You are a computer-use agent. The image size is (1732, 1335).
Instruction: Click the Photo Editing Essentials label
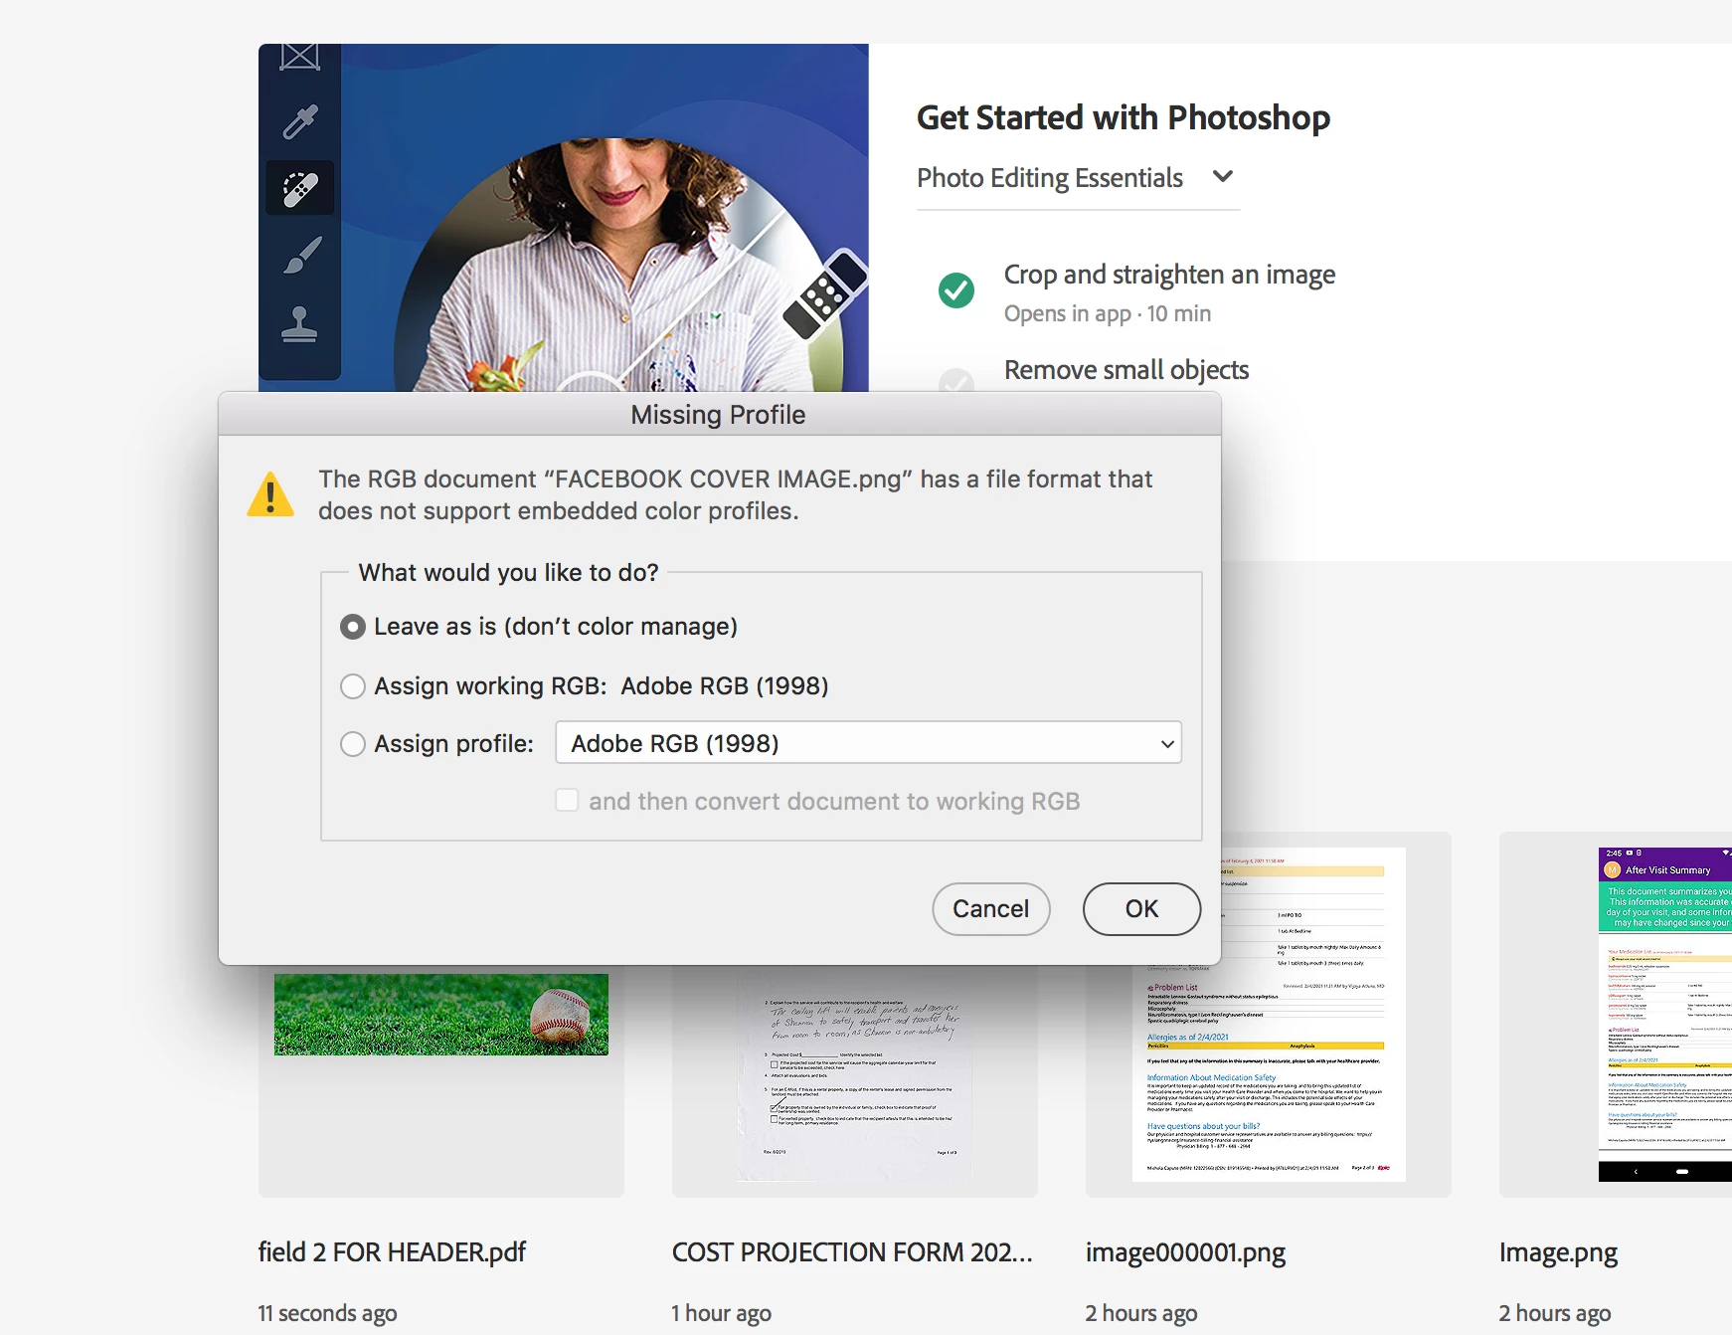click(x=1050, y=178)
